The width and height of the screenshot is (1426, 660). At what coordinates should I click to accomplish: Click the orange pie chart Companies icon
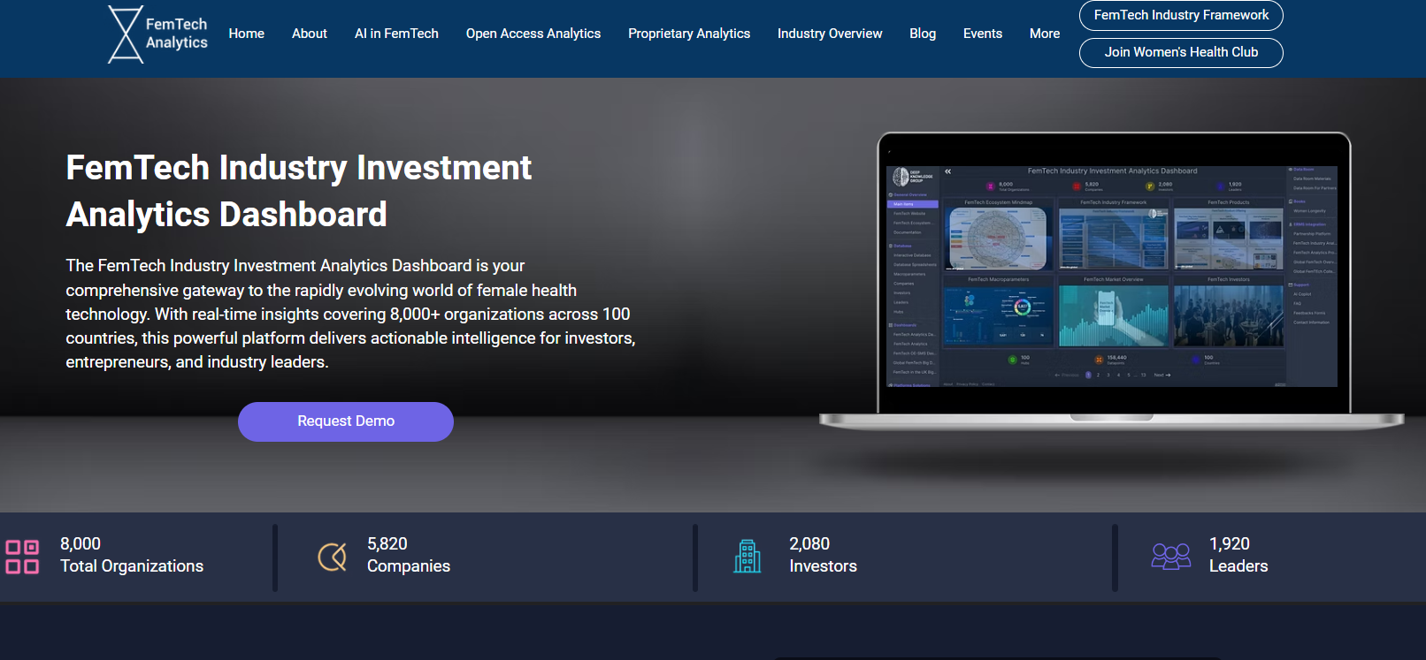pyautogui.click(x=333, y=557)
